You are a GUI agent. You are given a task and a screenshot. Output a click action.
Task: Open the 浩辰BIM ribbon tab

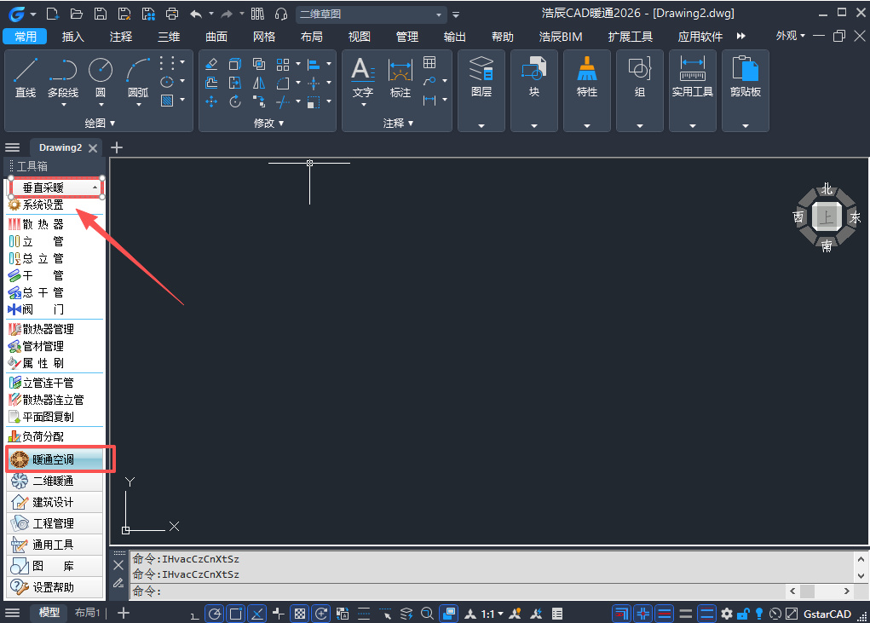pos(561,37)
